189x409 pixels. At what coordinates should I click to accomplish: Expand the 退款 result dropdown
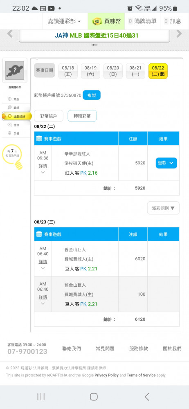tap(166, 163)
